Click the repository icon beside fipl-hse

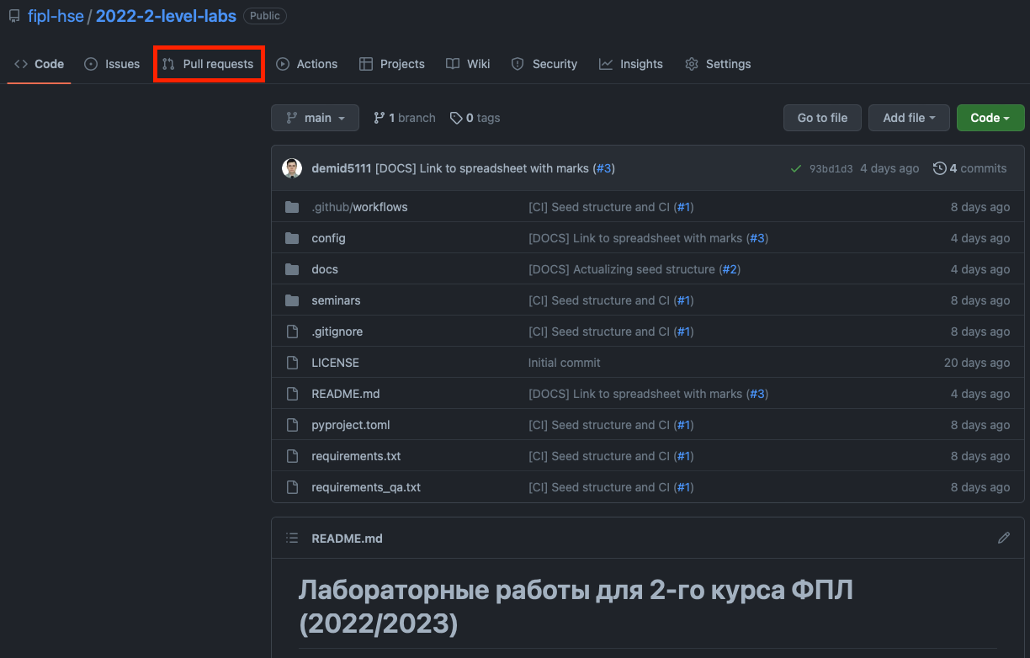(14, 16)
